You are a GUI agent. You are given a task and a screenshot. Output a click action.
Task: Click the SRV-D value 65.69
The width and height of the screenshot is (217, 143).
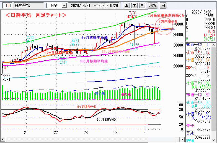[x=205, y=79]
